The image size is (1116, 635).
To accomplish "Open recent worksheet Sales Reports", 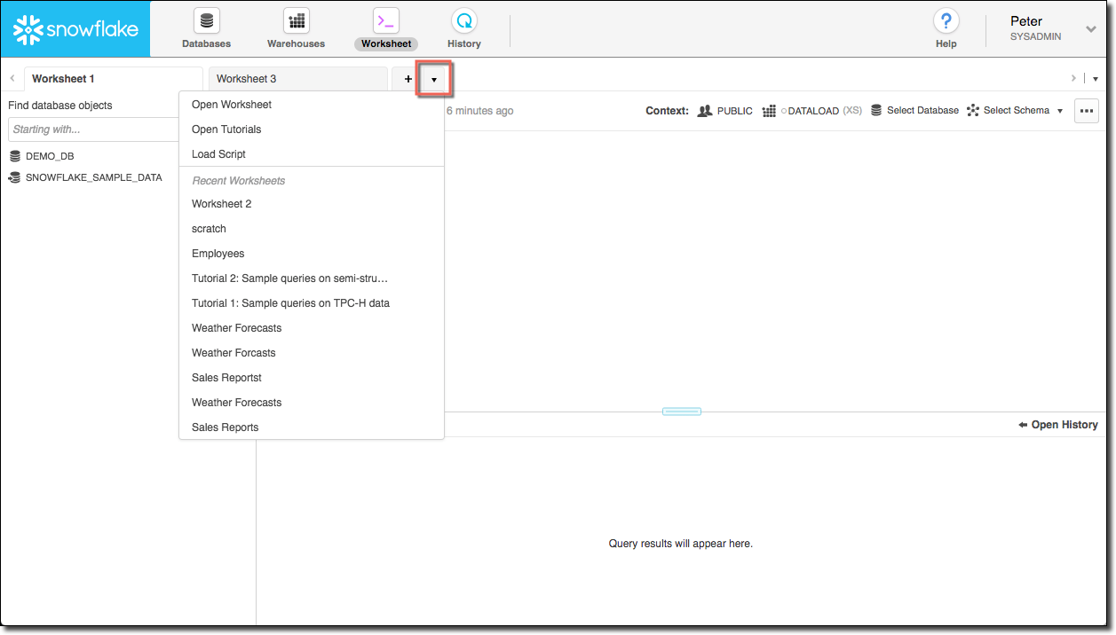I will tap(312, 427).
